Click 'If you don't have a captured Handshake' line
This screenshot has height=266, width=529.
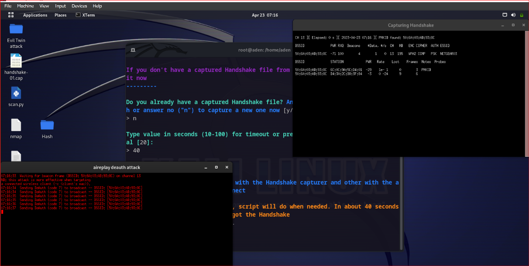click(209, 70)
